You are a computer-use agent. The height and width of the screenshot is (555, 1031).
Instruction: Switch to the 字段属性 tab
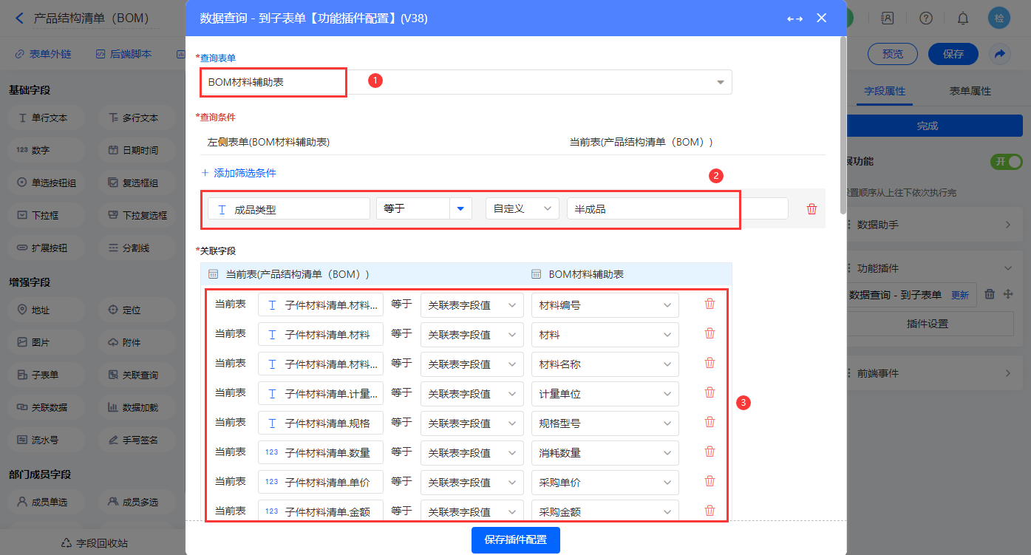[x=885, y=91]
